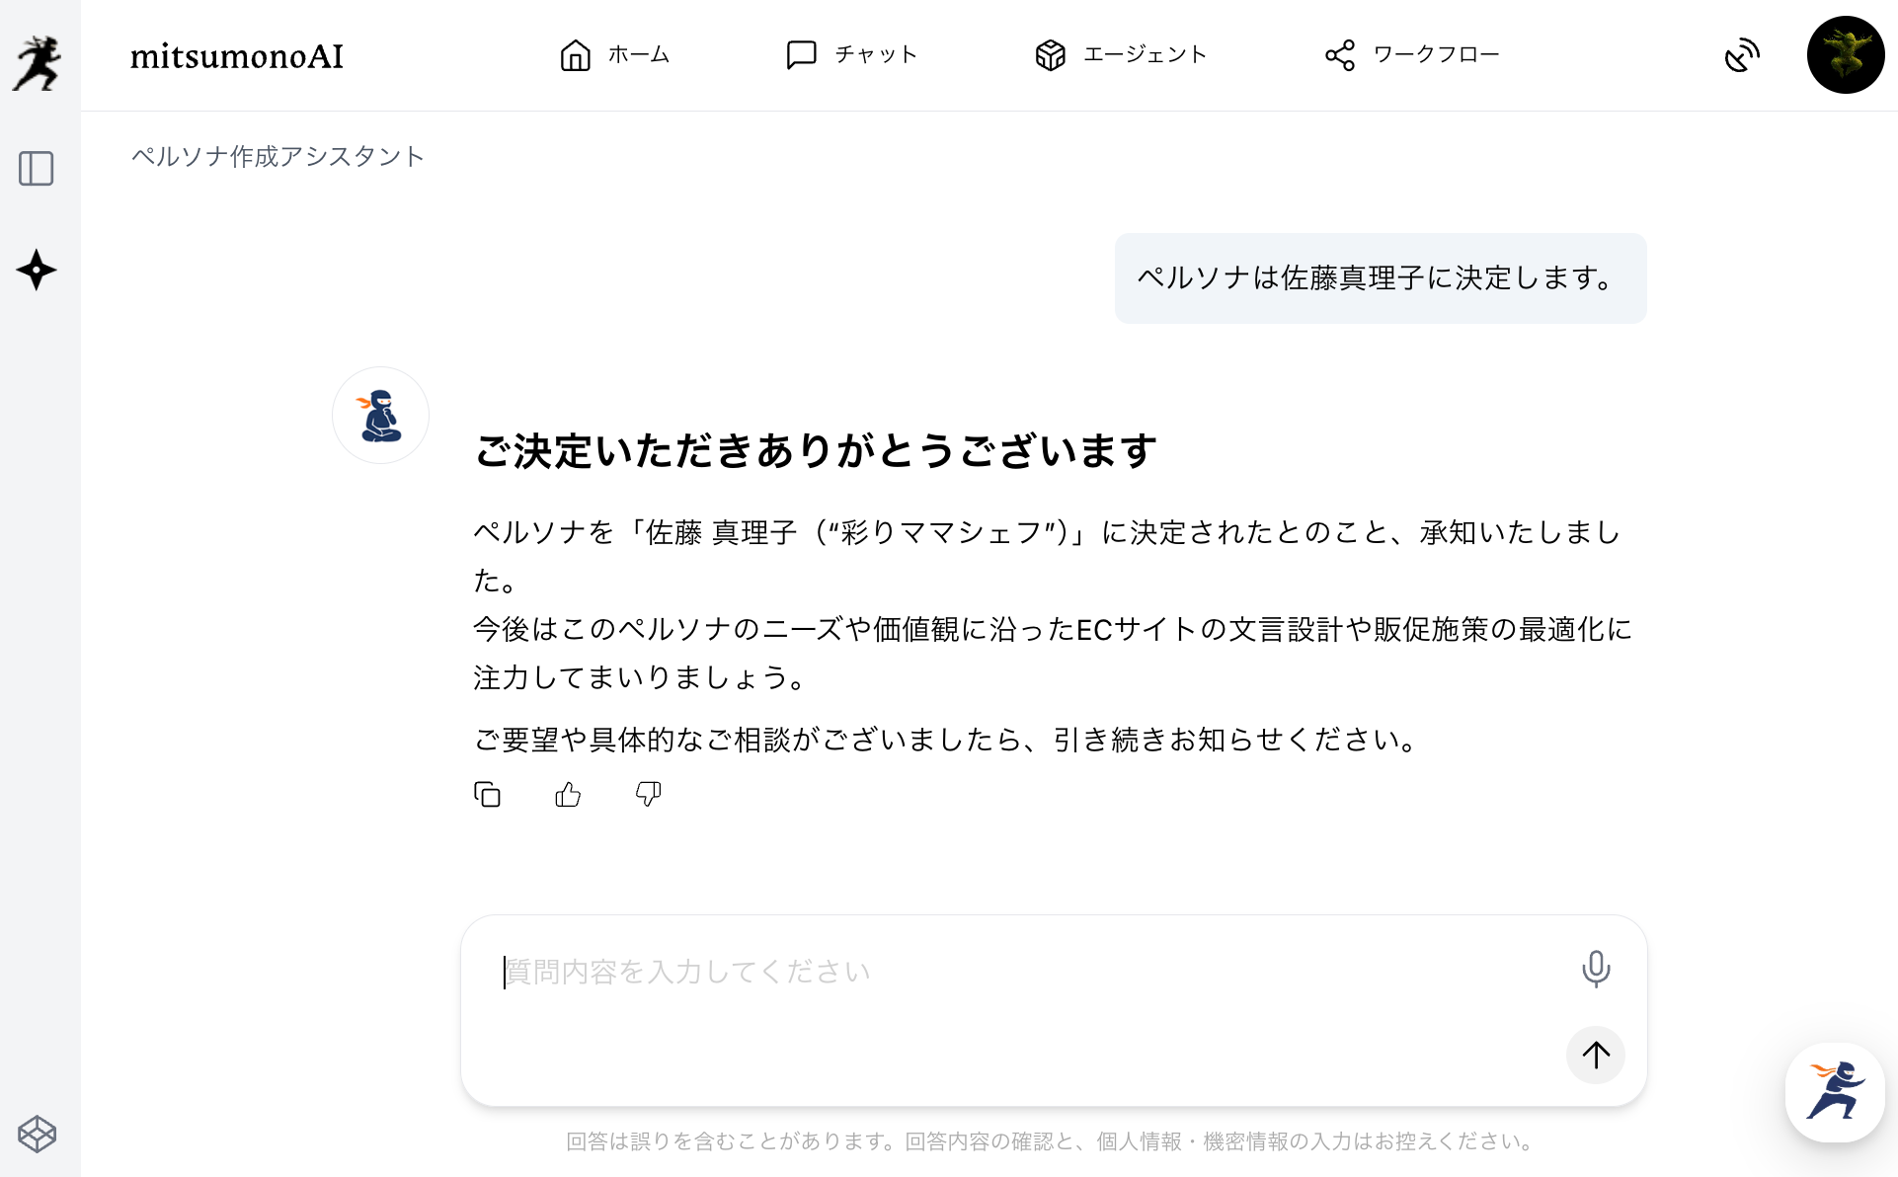Click the four-point sparkle sidebar icon
Viewport: 1898px width, 1177px height.
click(37, 270)
